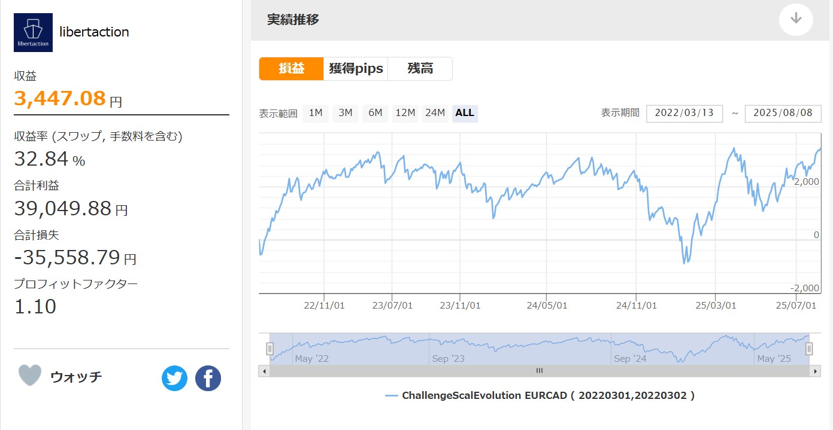Toggle ChallengeScalEvolution EURCAD legend series
This screenshot has height=430, width=833.
click(540, 395)
